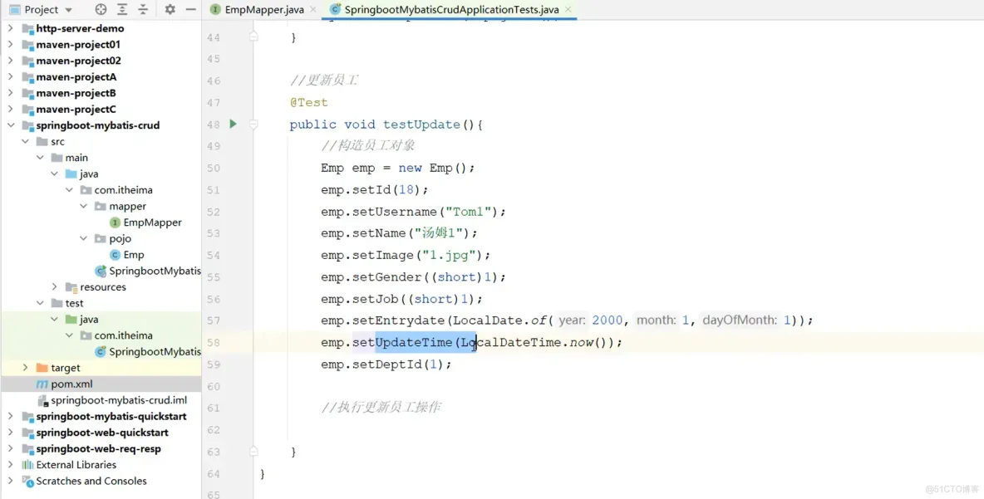Image resolution: width=984 pixels, height=499 pixels.
Task: Click the Collapse All icon in Project toolbar
Action: pos(143,9)
